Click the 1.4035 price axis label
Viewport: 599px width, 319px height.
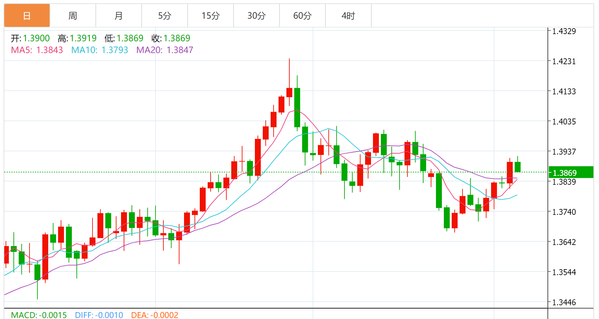pos(564,122)
